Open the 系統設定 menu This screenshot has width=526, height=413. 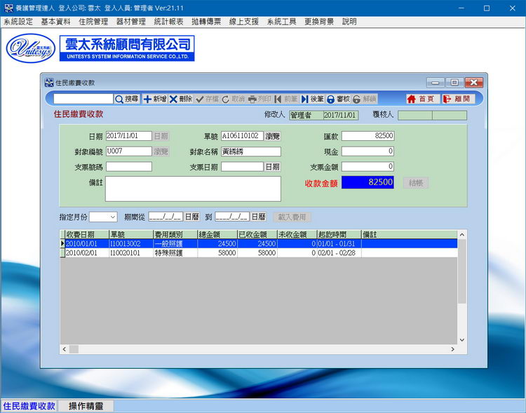[18, 22]
